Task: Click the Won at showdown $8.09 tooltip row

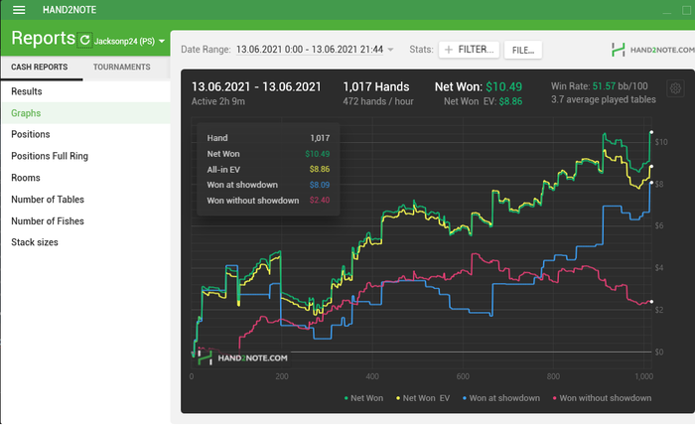Action: coord(268,185)
